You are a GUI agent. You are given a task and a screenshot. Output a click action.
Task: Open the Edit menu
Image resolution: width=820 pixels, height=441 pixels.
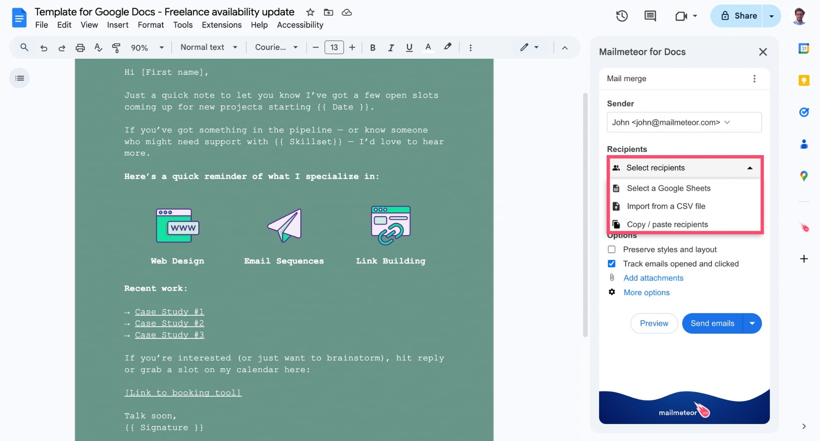[x=64, y=25]
